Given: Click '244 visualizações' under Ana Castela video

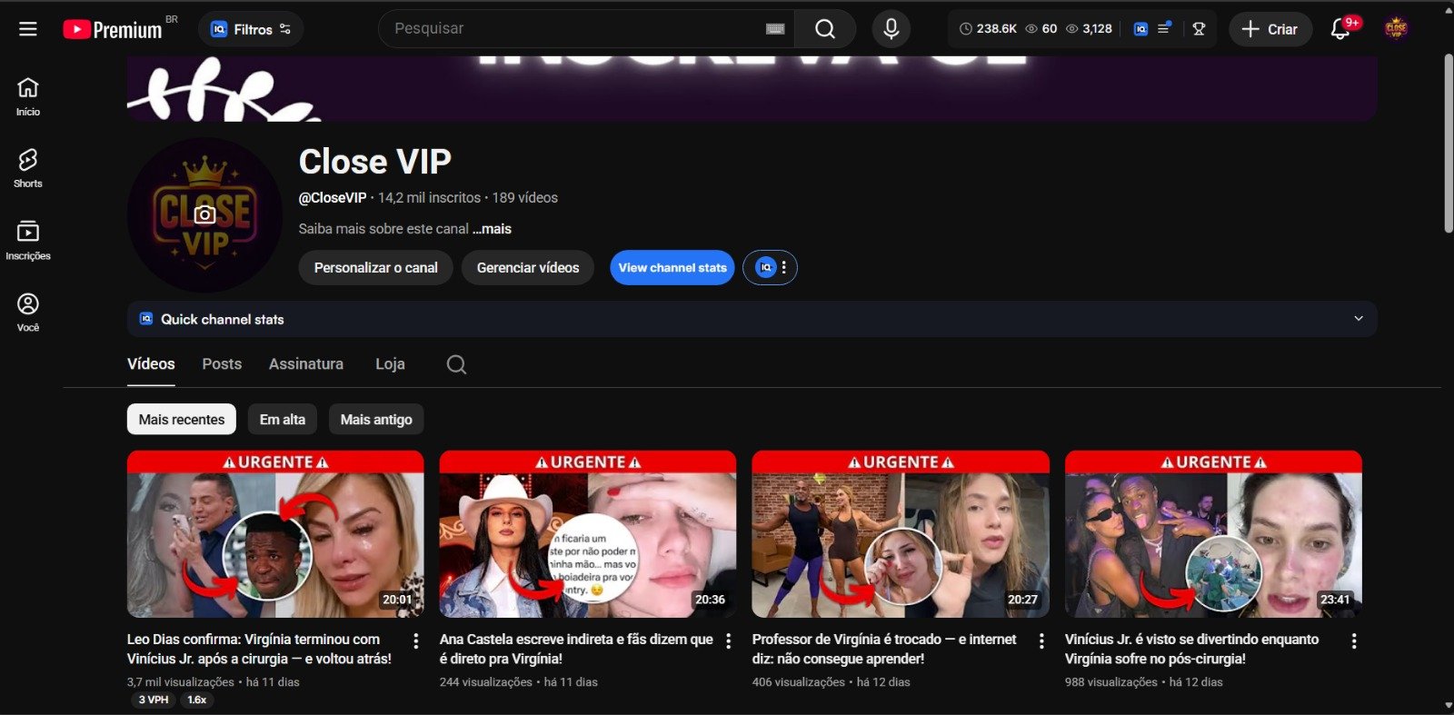Looking at the screenshot, I should [x=486, y=681].
